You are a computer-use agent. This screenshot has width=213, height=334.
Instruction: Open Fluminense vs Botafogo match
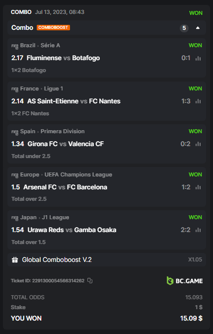point(63,58)
